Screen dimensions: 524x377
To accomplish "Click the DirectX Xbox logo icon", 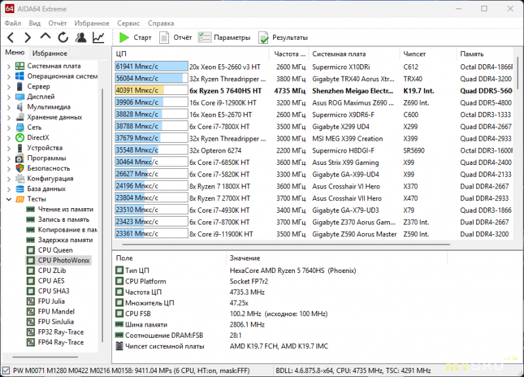I will 20,137.
